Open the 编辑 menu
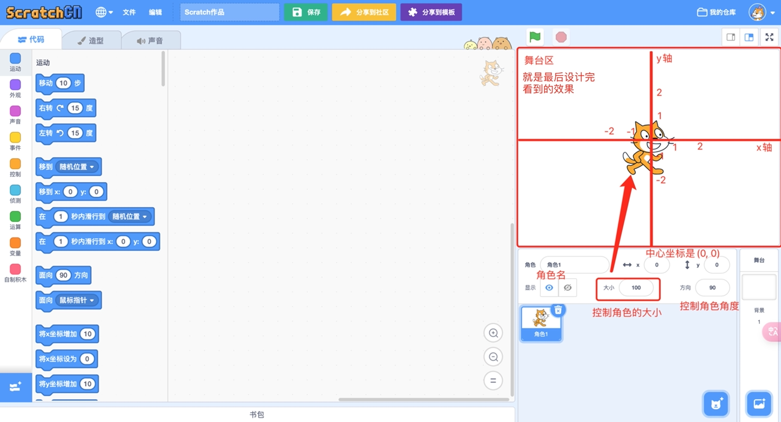 point(156,12)
